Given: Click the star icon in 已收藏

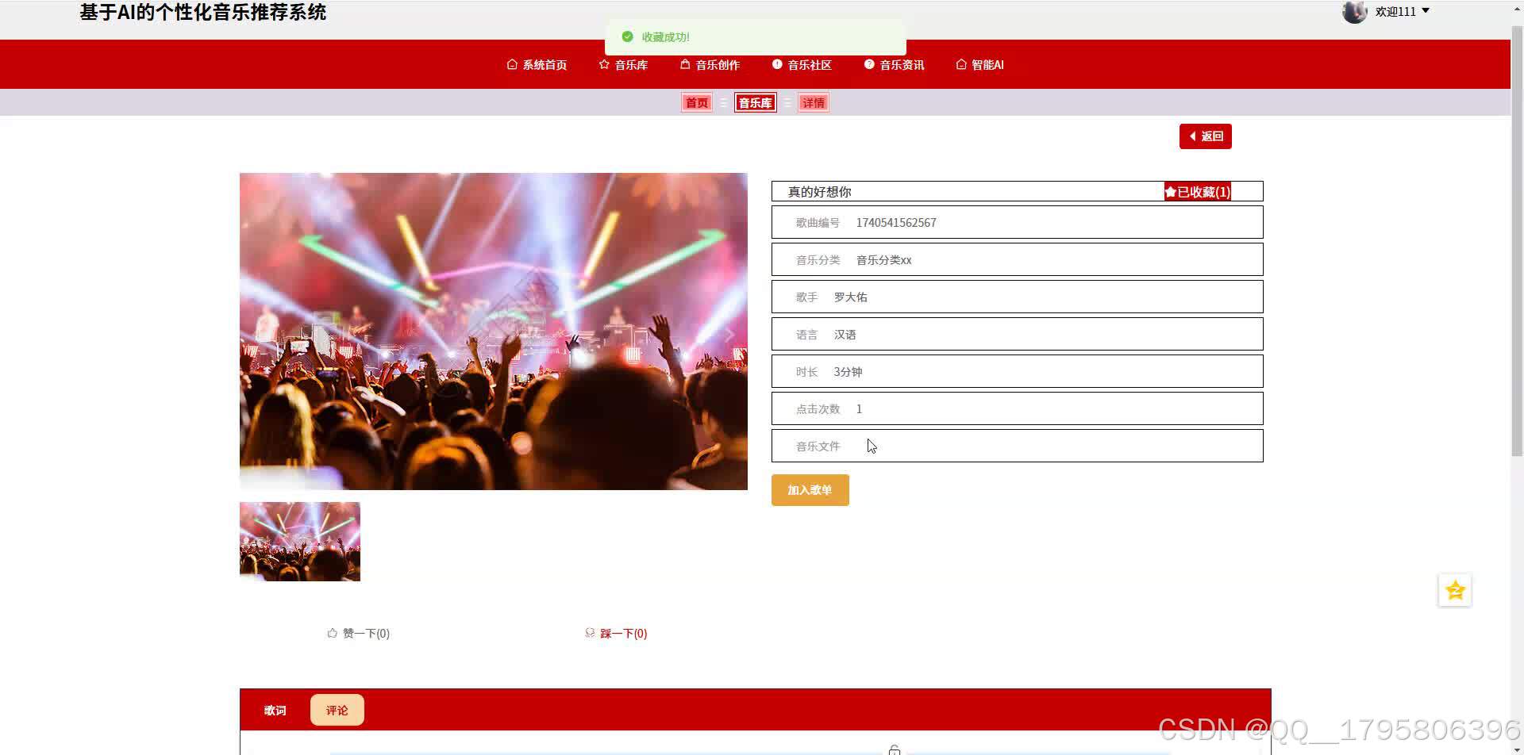Looking at the screenshot, I should point(1171,192).
